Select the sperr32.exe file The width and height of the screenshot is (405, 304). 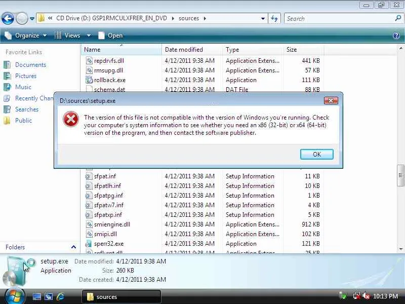[109, 244]
